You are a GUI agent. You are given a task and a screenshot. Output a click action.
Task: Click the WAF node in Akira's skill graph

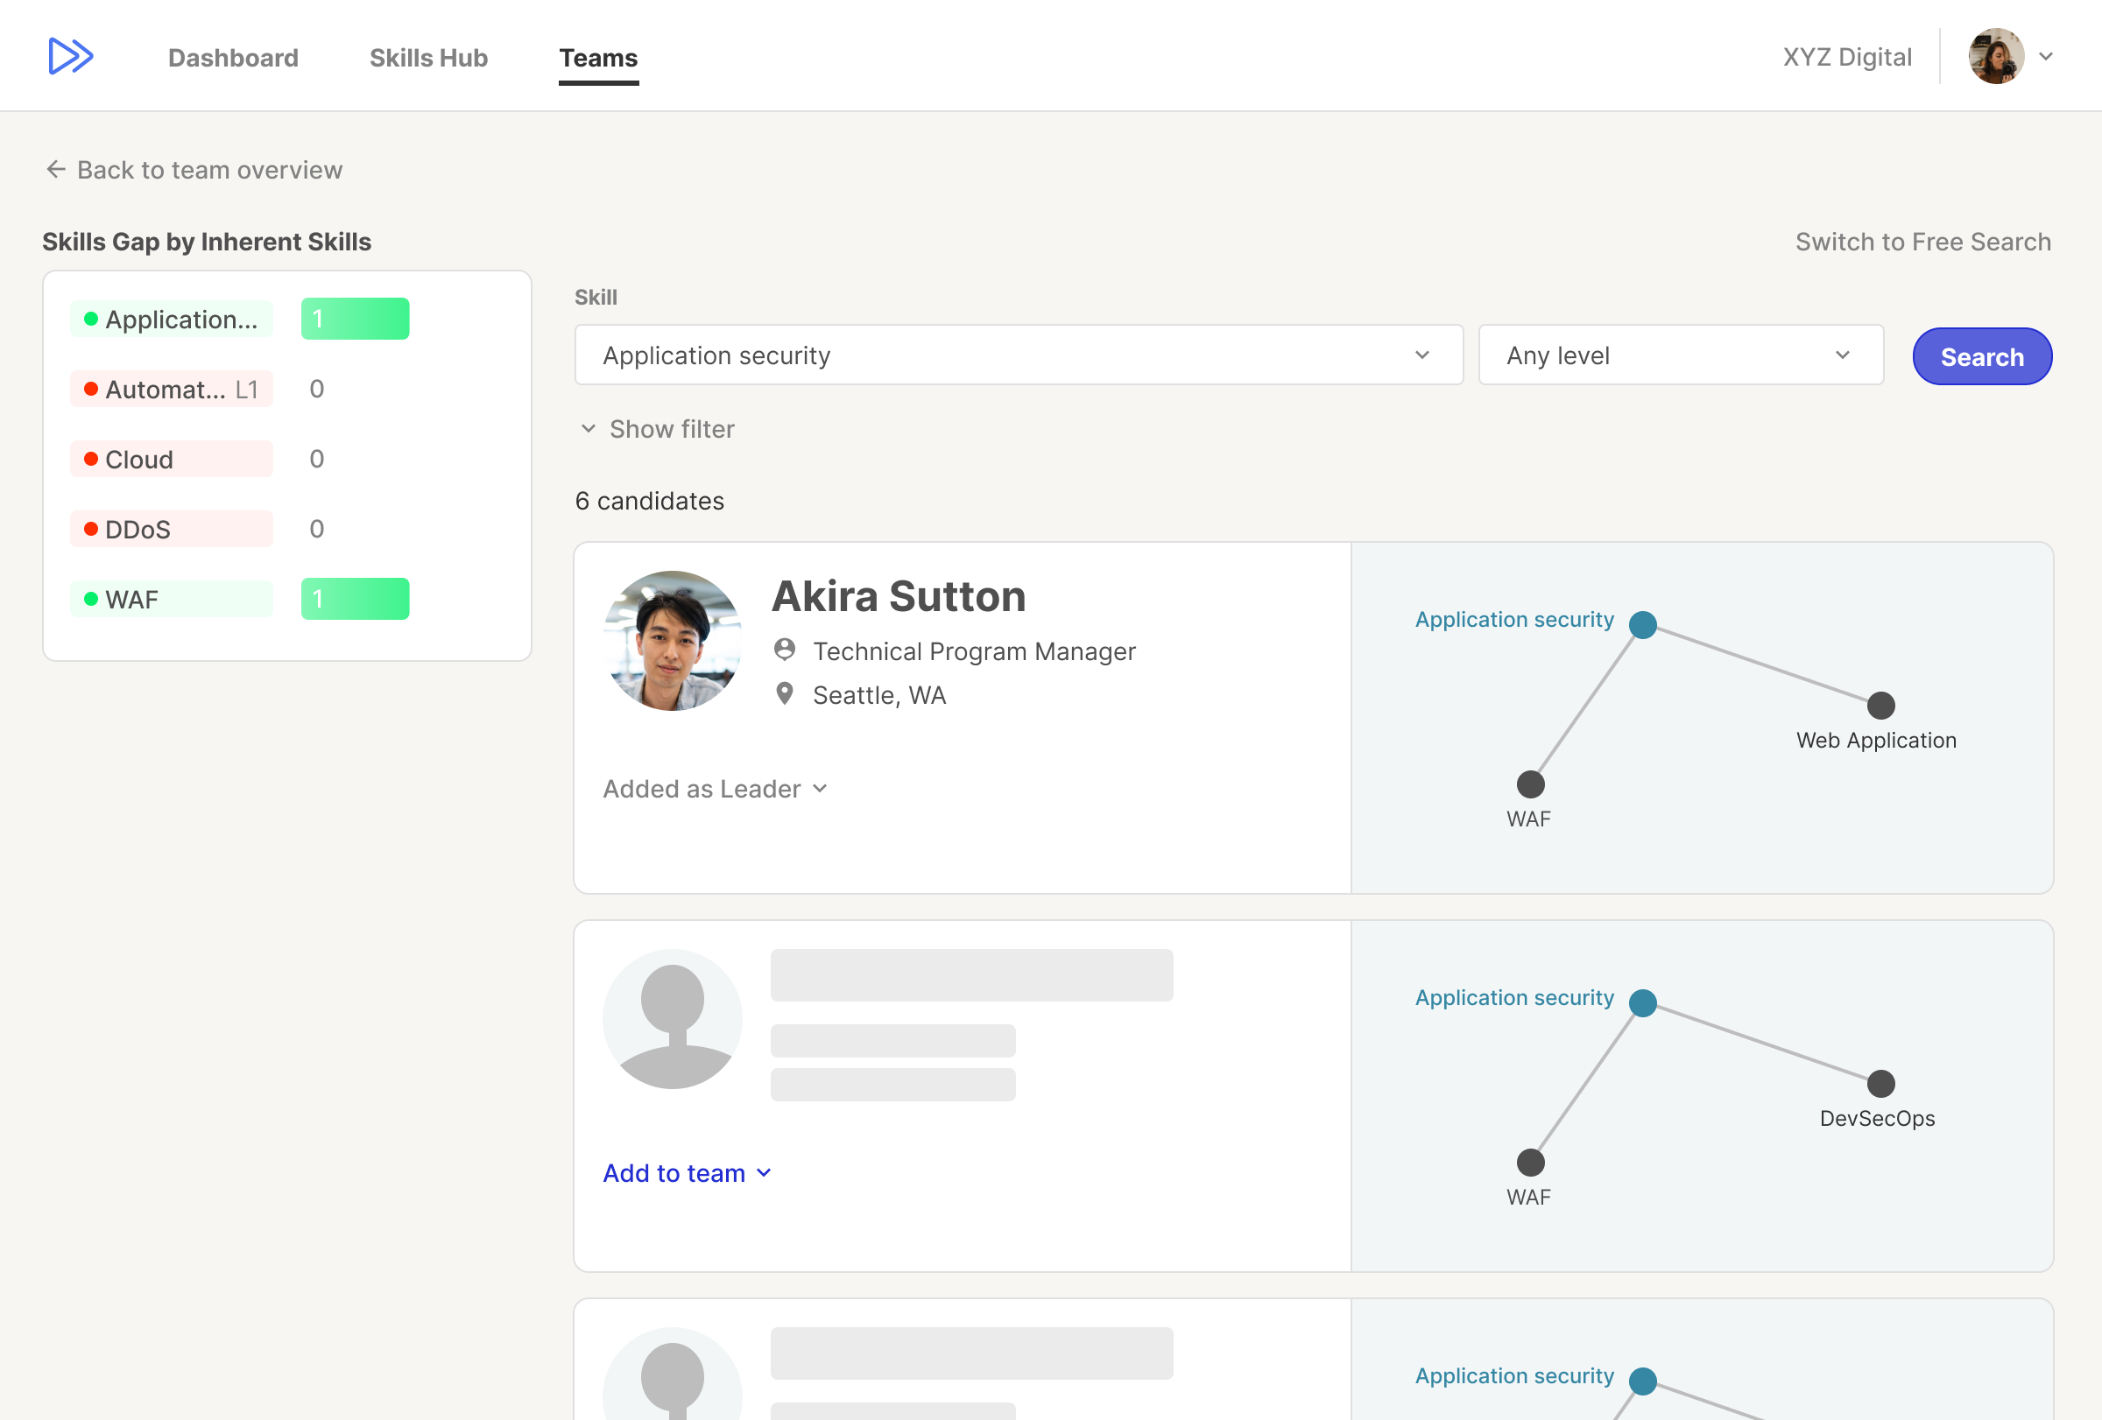tap(1530, 784)
